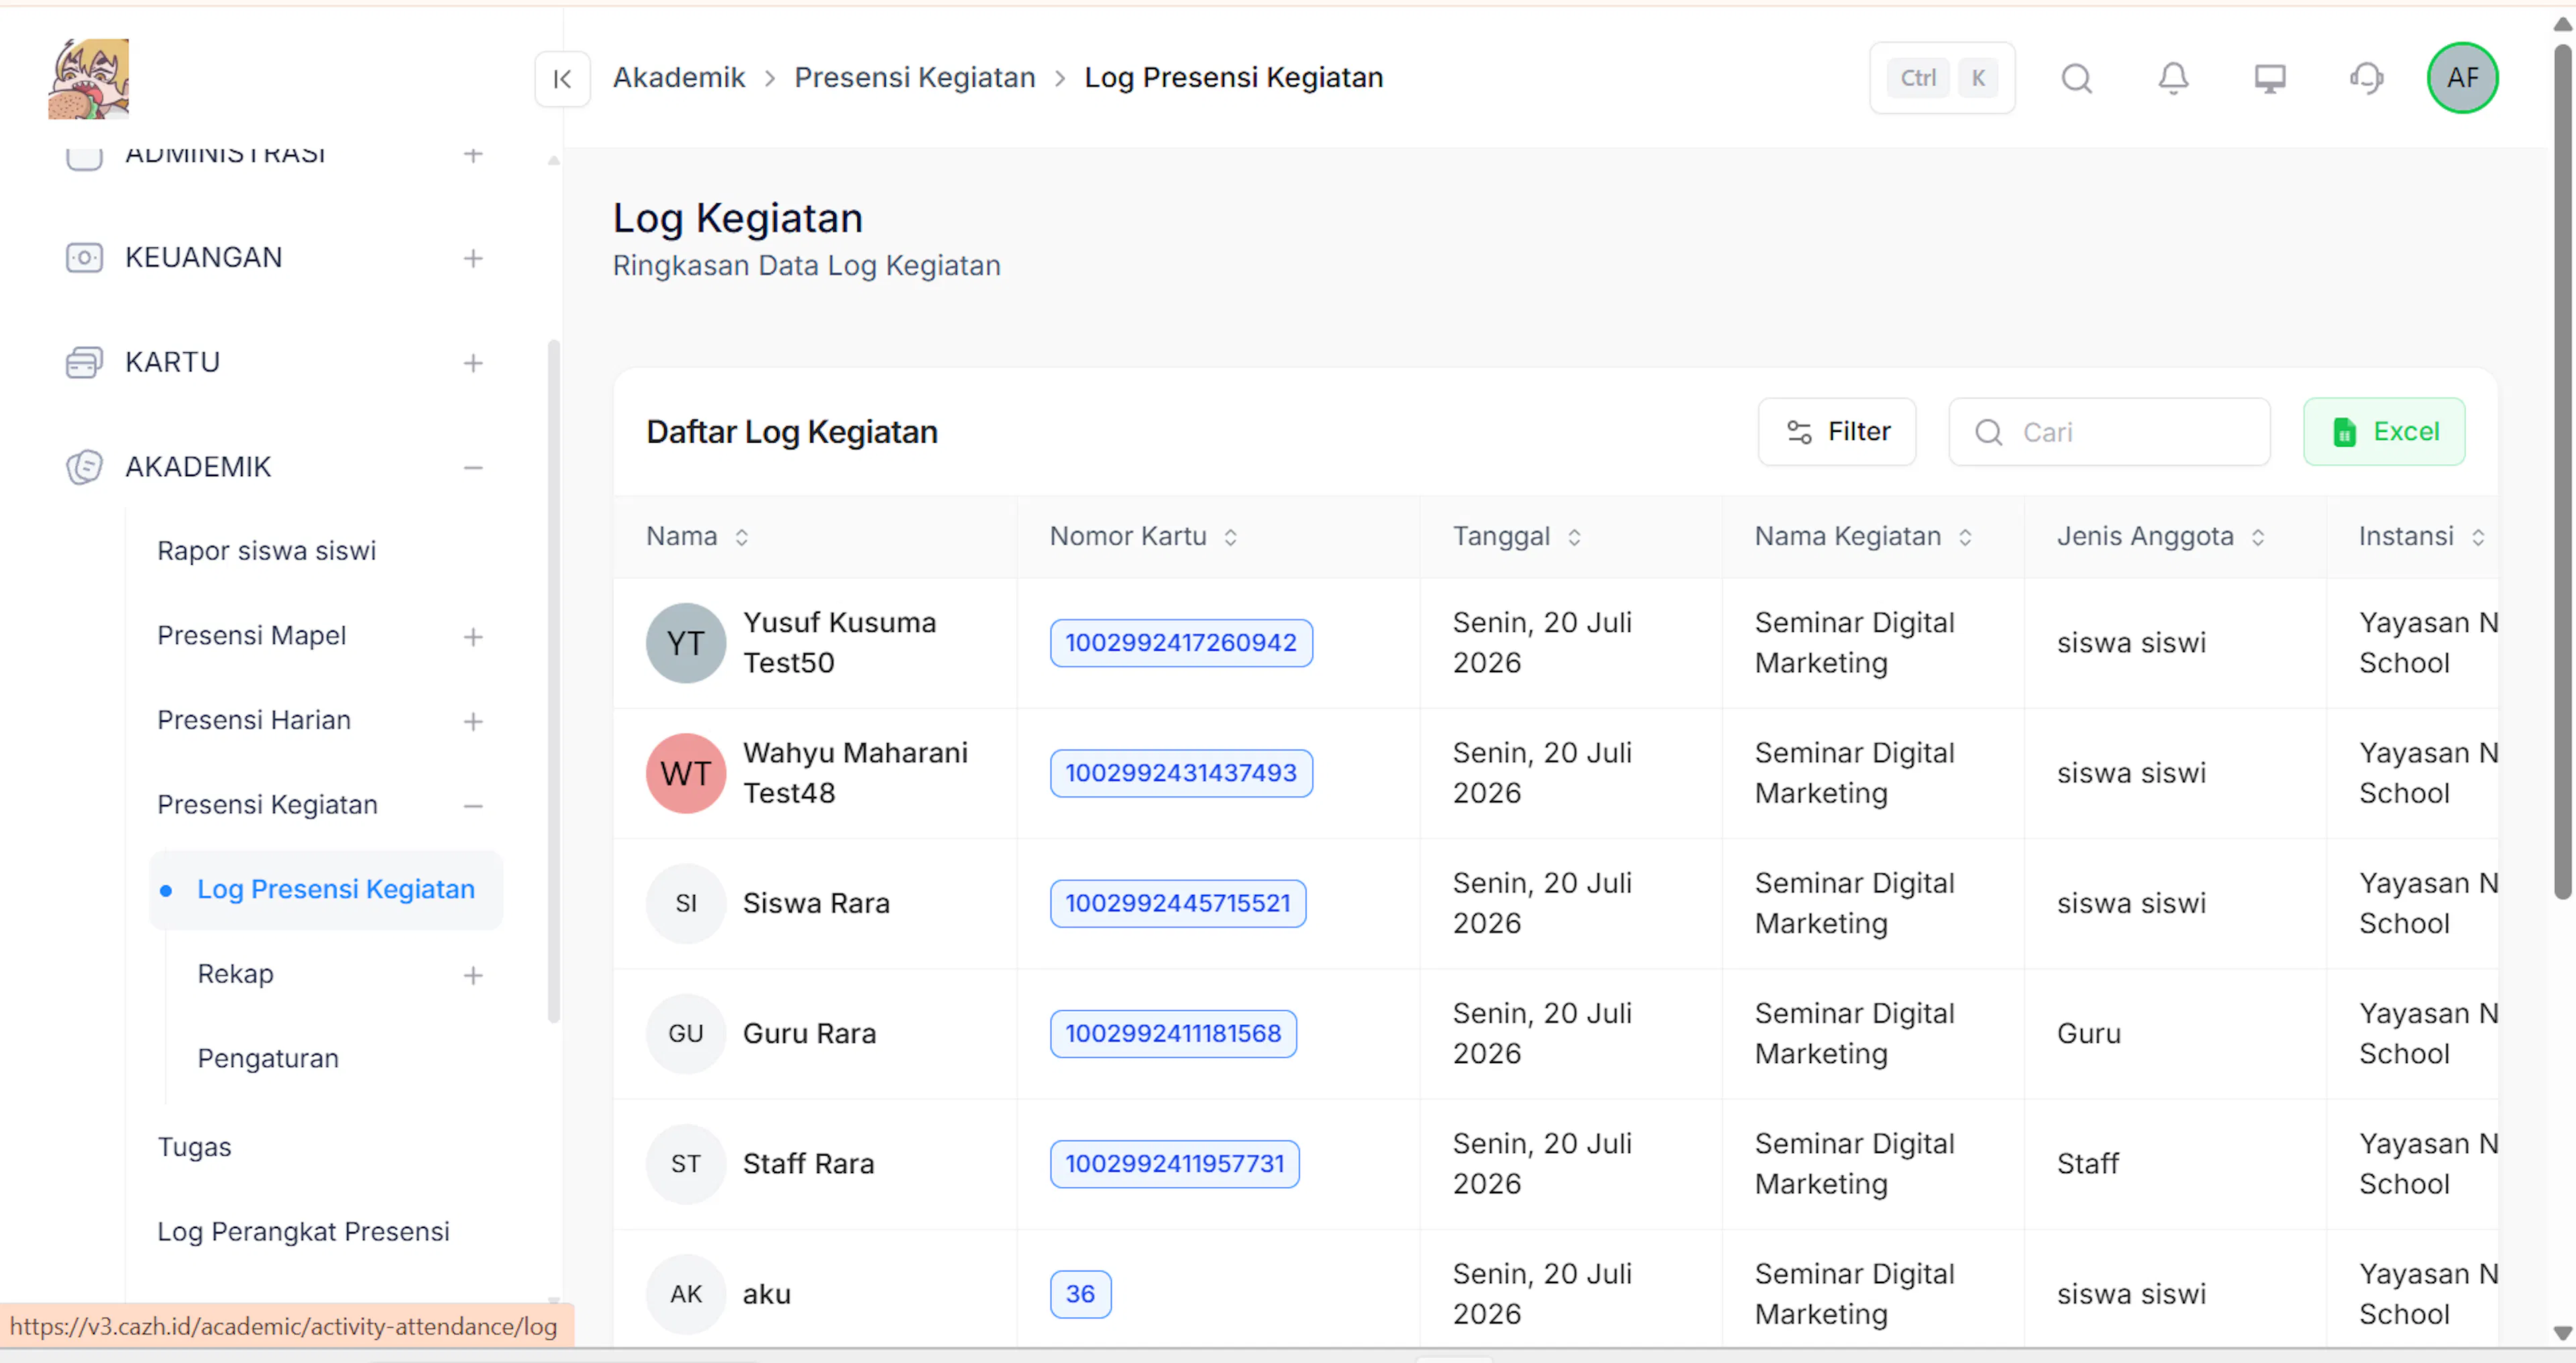The width and height of the screenshot is (2576, 1363).
Task: Expand the Presensi Mapel submenu
Action: 473,636
